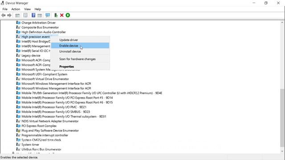Click the icon beside Composite Bus Enumerator
The image size is (285, 160).
tap(18, 27)
